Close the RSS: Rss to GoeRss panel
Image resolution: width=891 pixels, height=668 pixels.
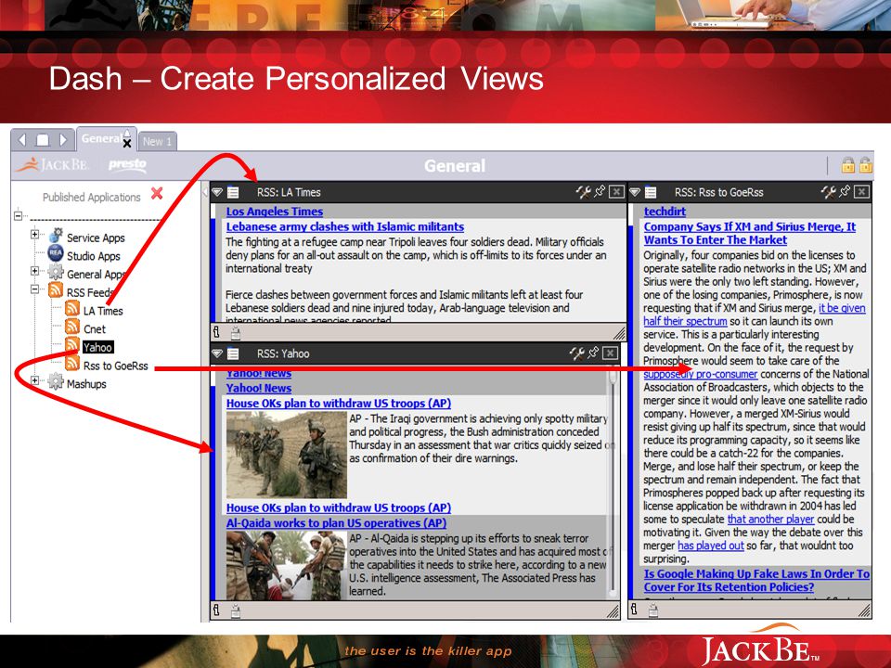coord(861,192)
